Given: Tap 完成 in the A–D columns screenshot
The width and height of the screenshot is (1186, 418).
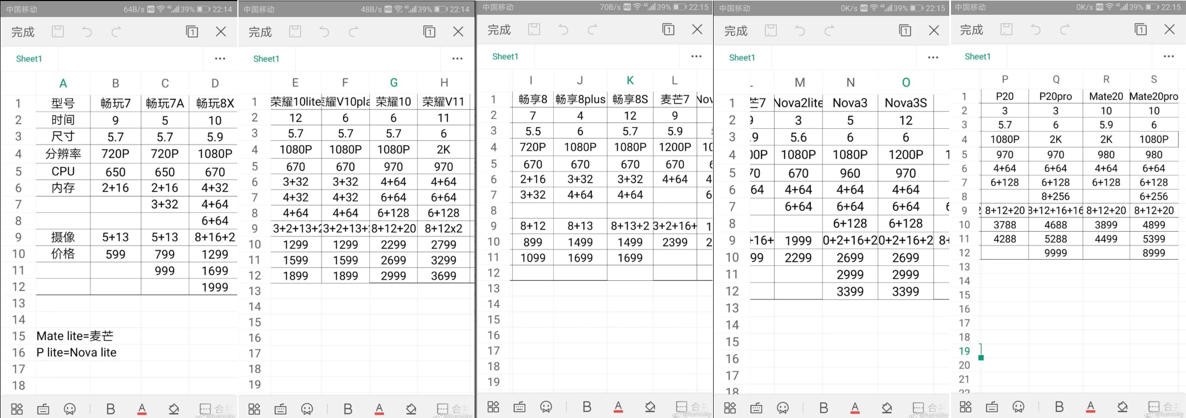Looking at the screenshot, I should tap(23, 32).
